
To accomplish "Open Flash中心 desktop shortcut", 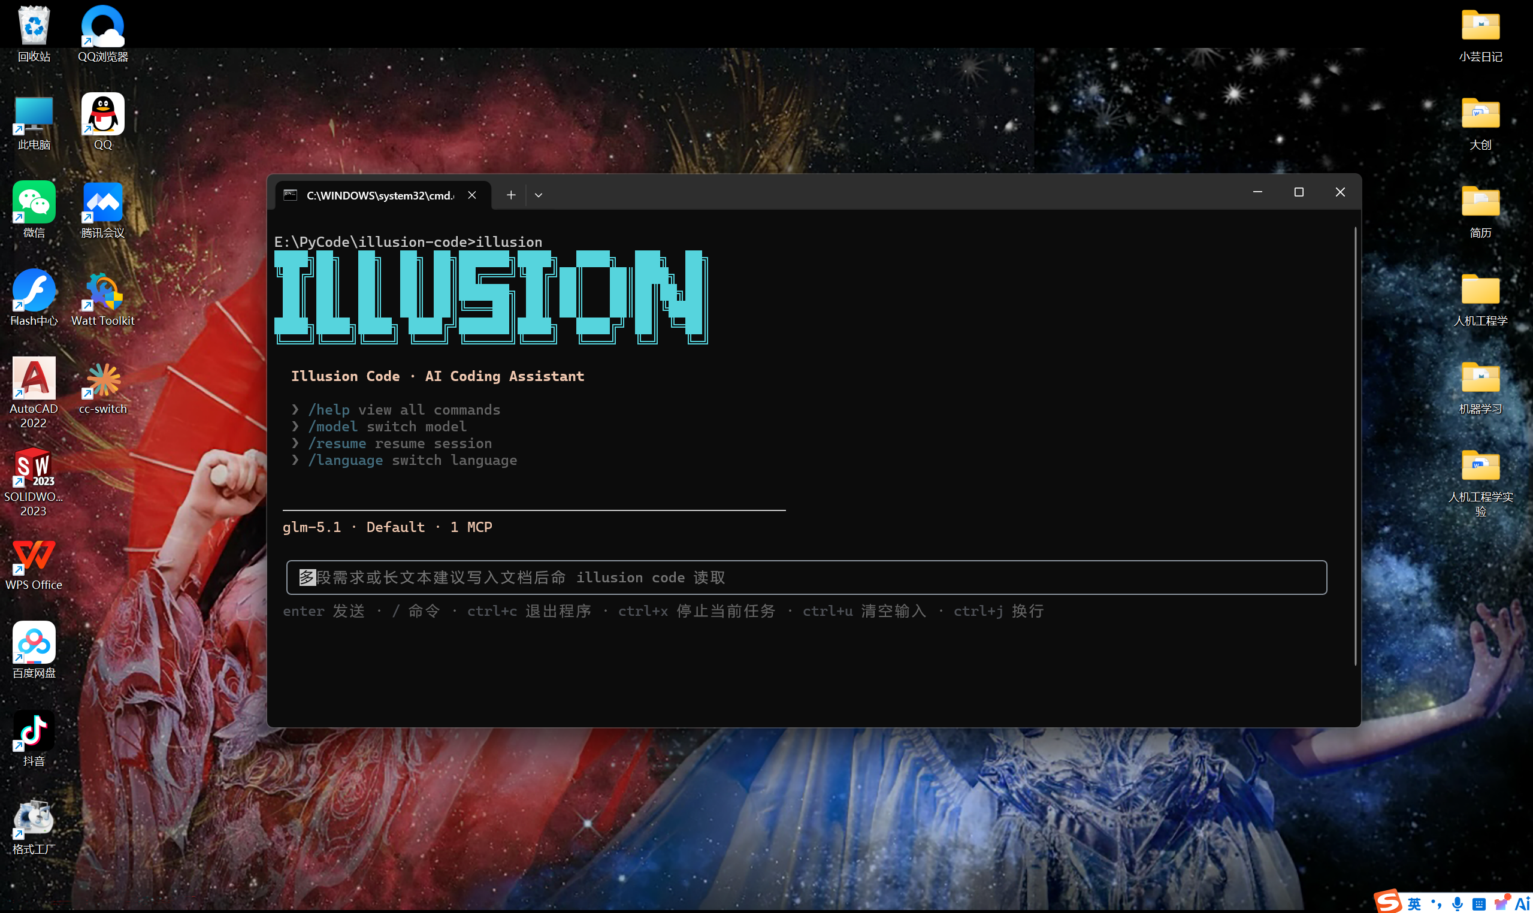I will coord(34,298).
